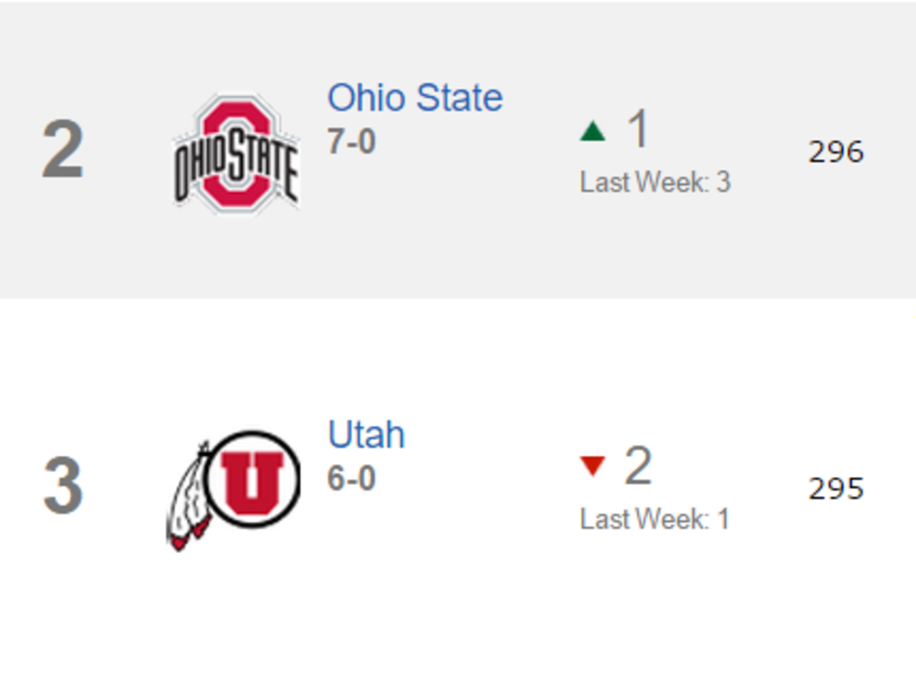The height and width of the screenshot is (676, 916).
Task: Click the Last Week: 1 label
Action: point(655,518)
